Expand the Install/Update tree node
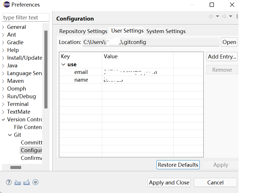The width and height of the screenshot is (278, 193). coord(3,58)
